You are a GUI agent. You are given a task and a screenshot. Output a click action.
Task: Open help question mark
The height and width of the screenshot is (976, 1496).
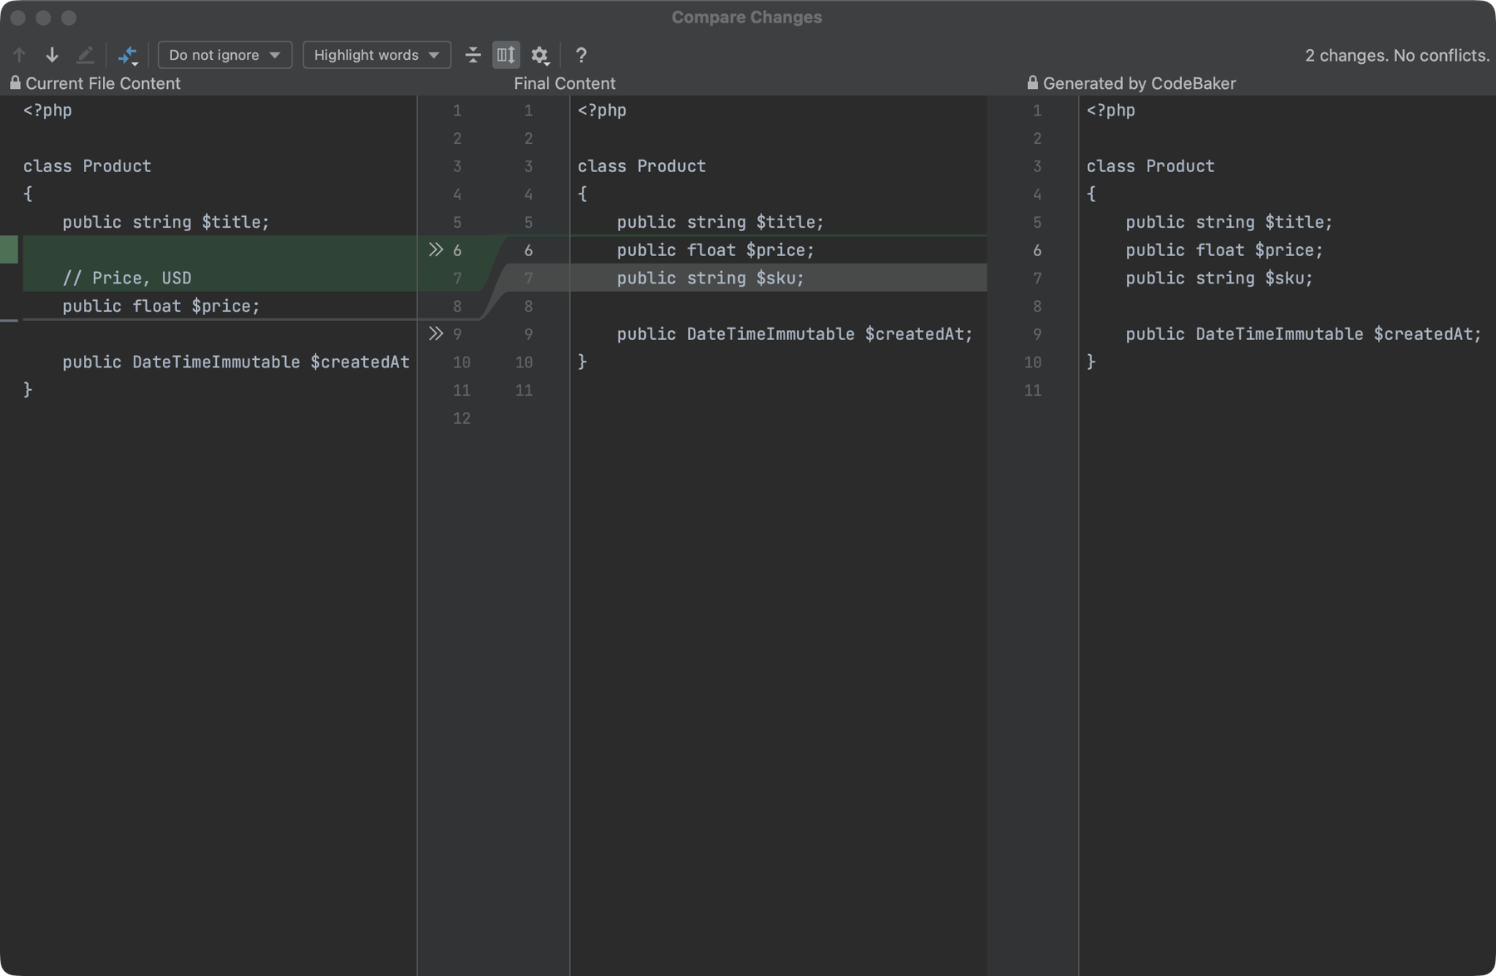tap(581, 55)
